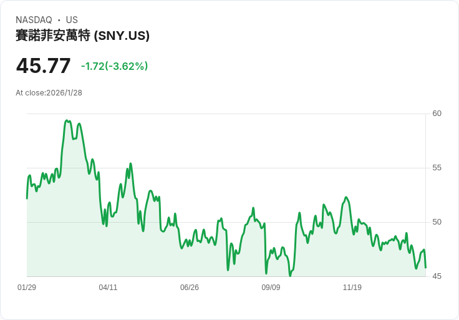The height and width of the screenshot is (320, 459).
Task: Click the lowest dip touching 45 line
Action: pos(290,276)
